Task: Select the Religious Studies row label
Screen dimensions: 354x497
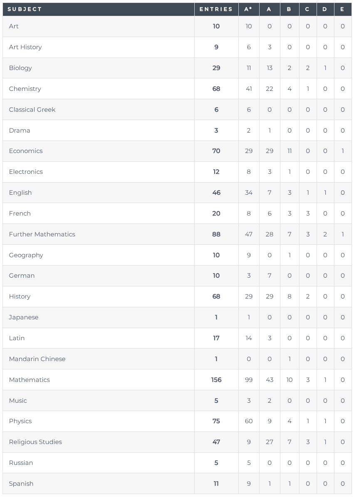Action: point(35,442)
